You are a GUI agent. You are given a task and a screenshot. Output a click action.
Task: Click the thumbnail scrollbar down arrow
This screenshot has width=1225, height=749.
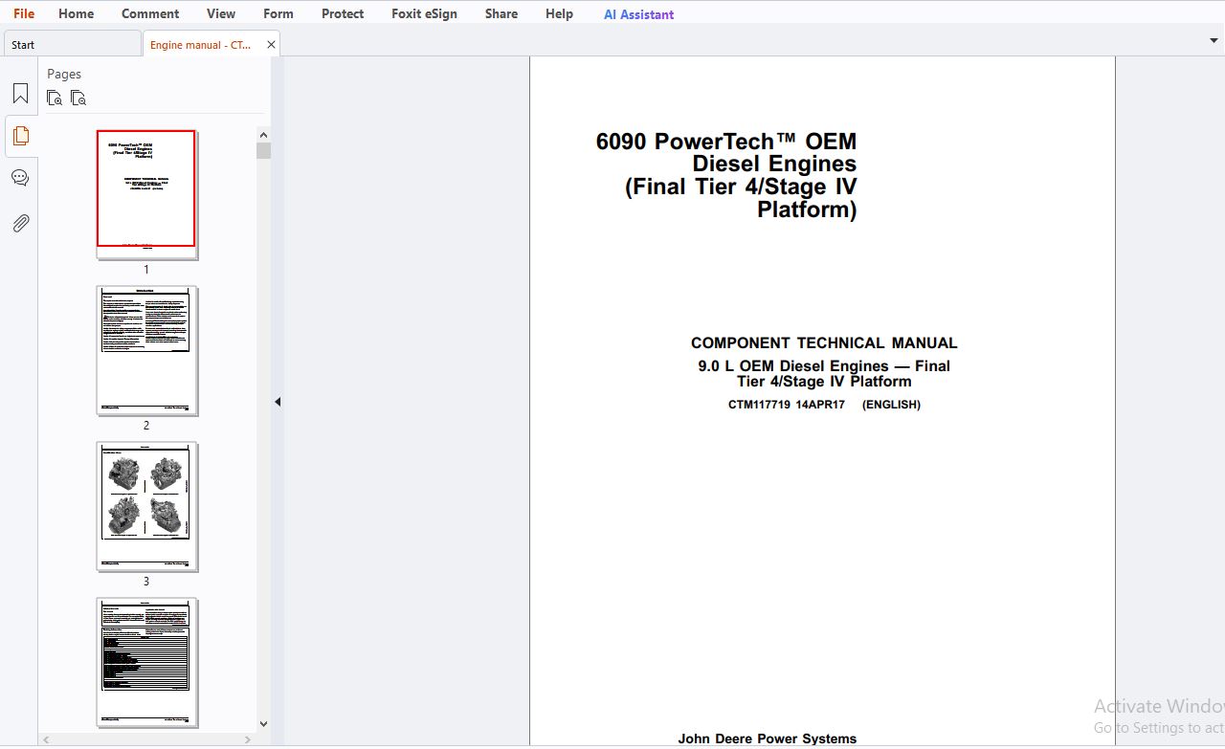(x=263, y=724)
